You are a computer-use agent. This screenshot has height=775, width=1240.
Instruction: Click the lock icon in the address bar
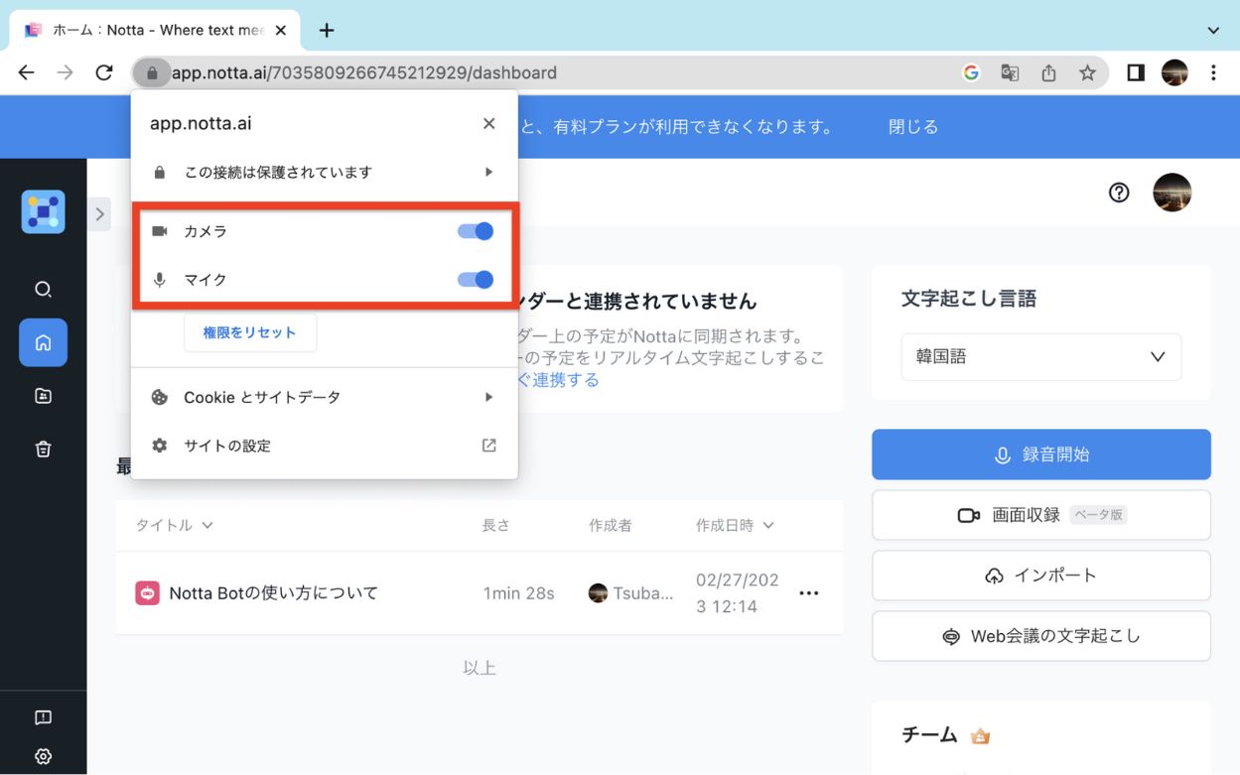point(152,72)
